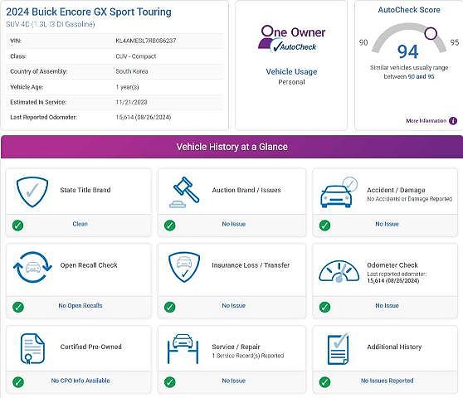463x398 pixels.
Task: Open the More Information info icon
Action: pyautogui.click(x=453, y=121)
